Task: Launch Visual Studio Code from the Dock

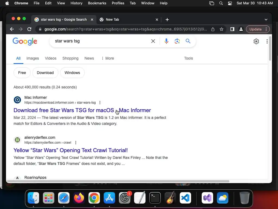Action: 185,198
